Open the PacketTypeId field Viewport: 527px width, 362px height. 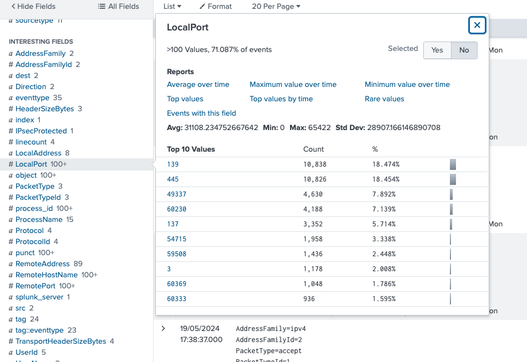[38, 197]
